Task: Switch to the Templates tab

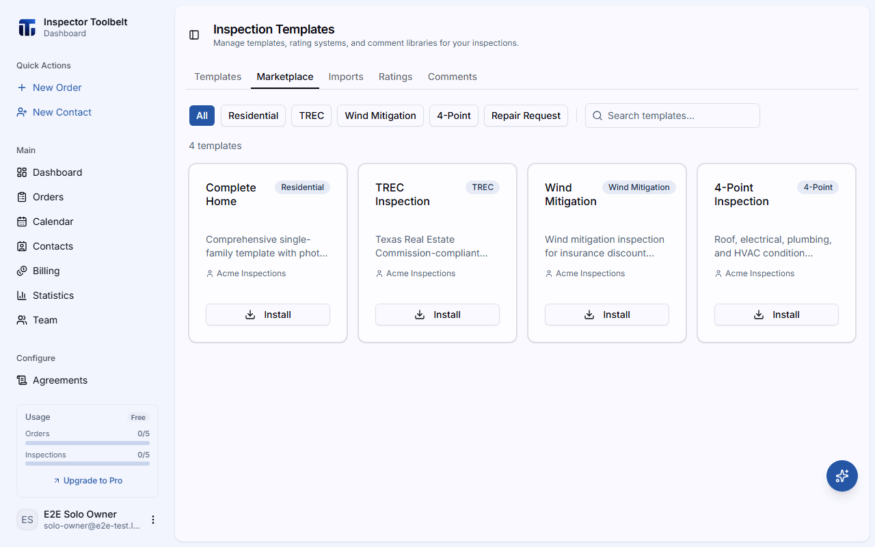Action: (218, 77)
